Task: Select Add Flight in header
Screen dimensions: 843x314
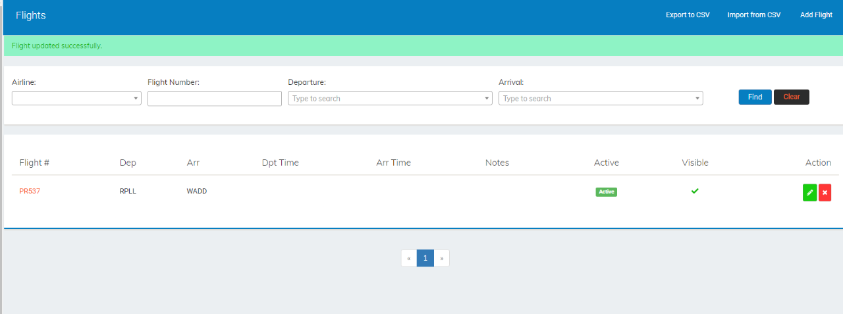Action: point(816,15)
